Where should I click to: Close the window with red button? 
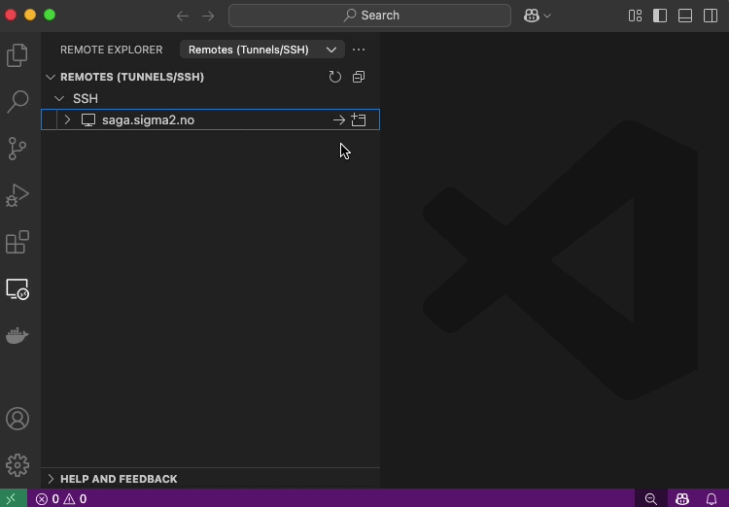pos(11,15)
